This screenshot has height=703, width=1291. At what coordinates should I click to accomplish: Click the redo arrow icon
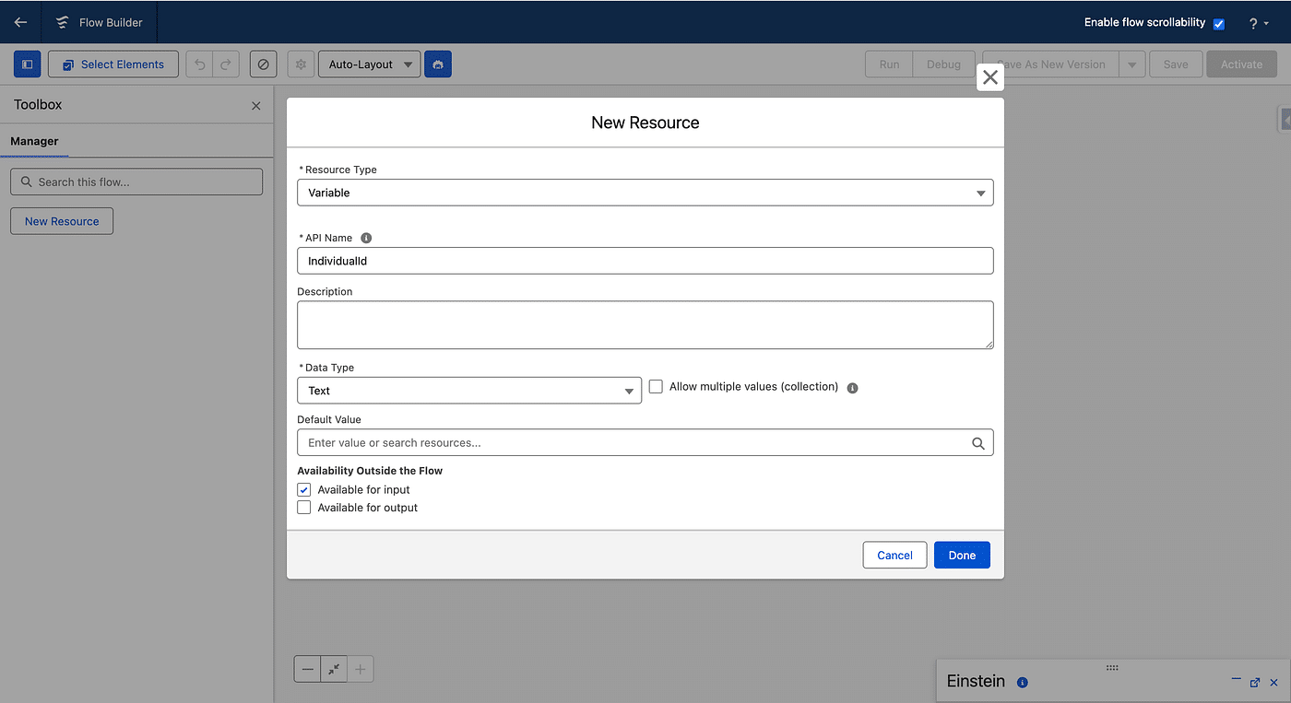[226, 64]
